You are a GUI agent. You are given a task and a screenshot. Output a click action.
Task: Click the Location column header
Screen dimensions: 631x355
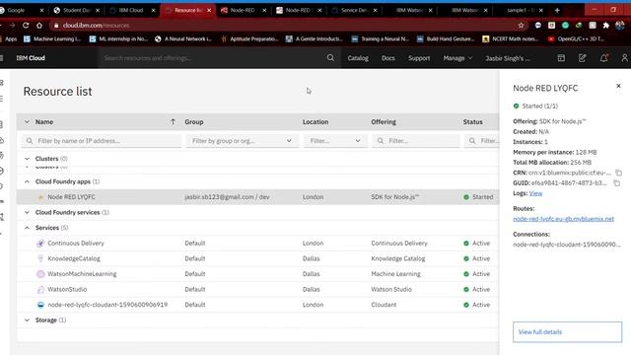[315, 121]
